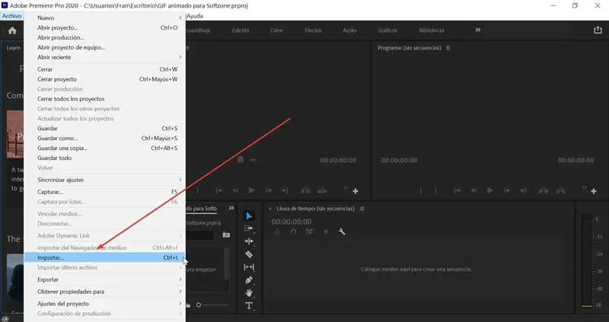Click the Project panel search field
This screenshot has height=322, width=609.
(x=199, y=235)
